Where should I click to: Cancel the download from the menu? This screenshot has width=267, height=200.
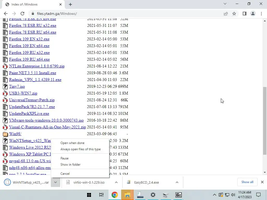[65, 174]
